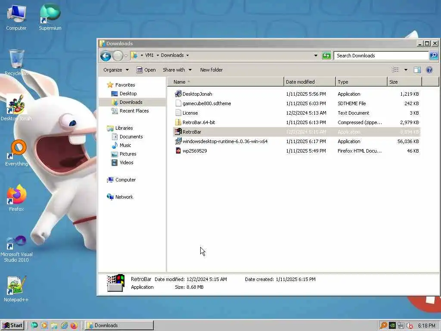Screen dimensions: 441x331
Task: Click the 6:18 PM taskbar clock
Action: click(426, 326)
